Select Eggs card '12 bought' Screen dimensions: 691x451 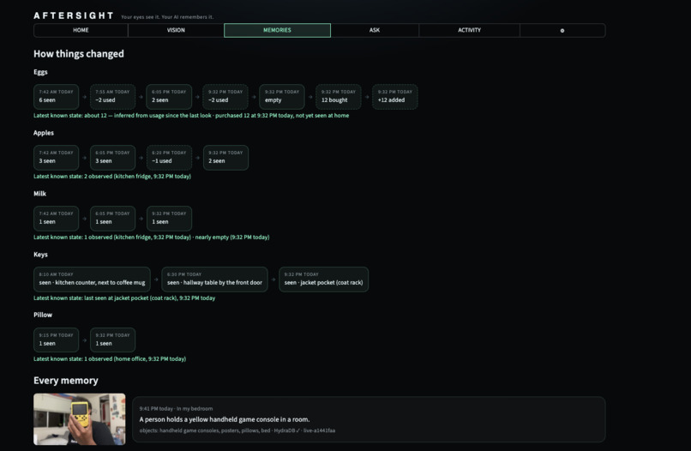click(x=338, y=97)
